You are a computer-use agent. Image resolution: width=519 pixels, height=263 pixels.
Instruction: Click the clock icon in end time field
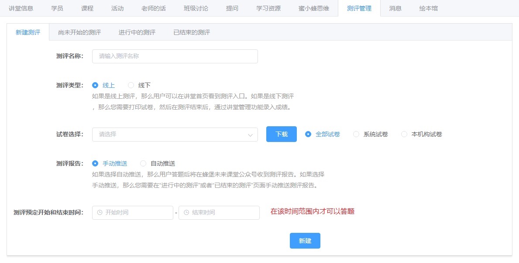[x=186, y=213]
